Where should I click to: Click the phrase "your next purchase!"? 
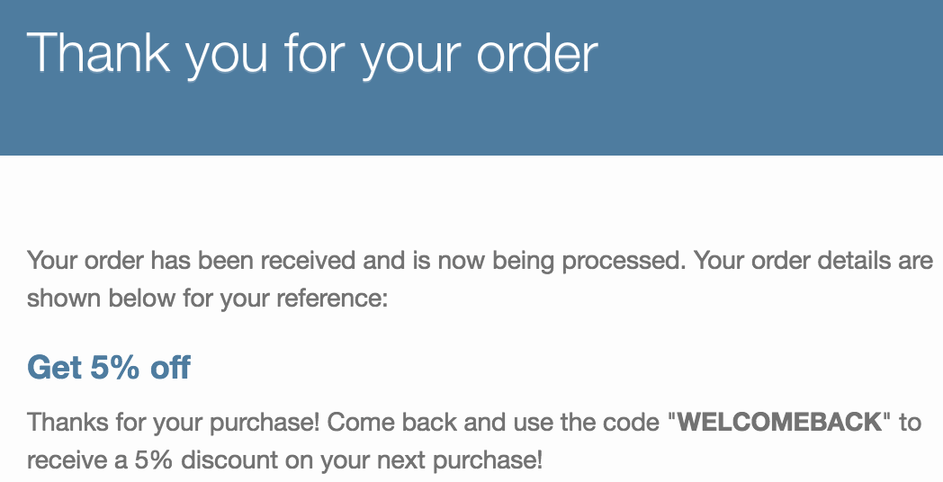click(x=431, y=461)
